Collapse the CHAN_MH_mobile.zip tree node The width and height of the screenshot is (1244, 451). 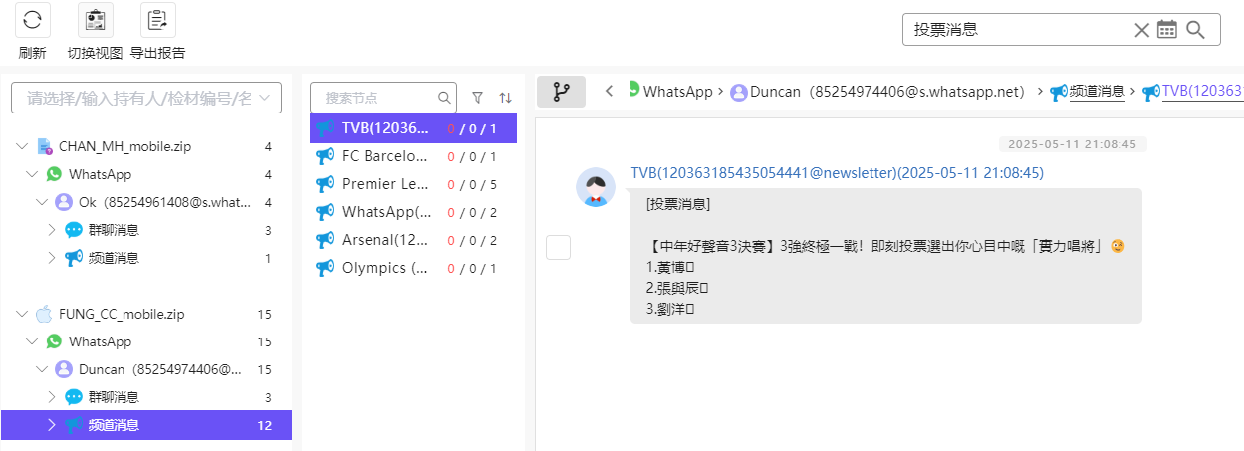pyautogui.click(x=22, y=146)
